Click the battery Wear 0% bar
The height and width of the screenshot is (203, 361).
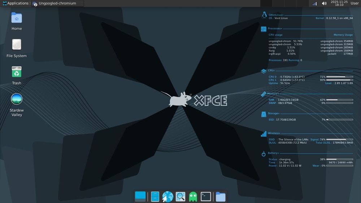pyautogui.click(x=340, y=166)
